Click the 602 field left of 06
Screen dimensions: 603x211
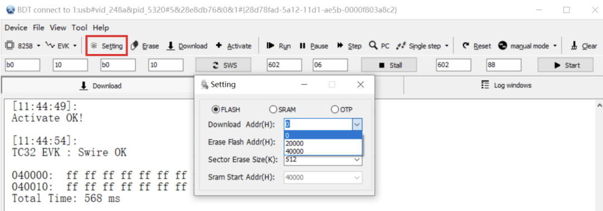[284, 65]
